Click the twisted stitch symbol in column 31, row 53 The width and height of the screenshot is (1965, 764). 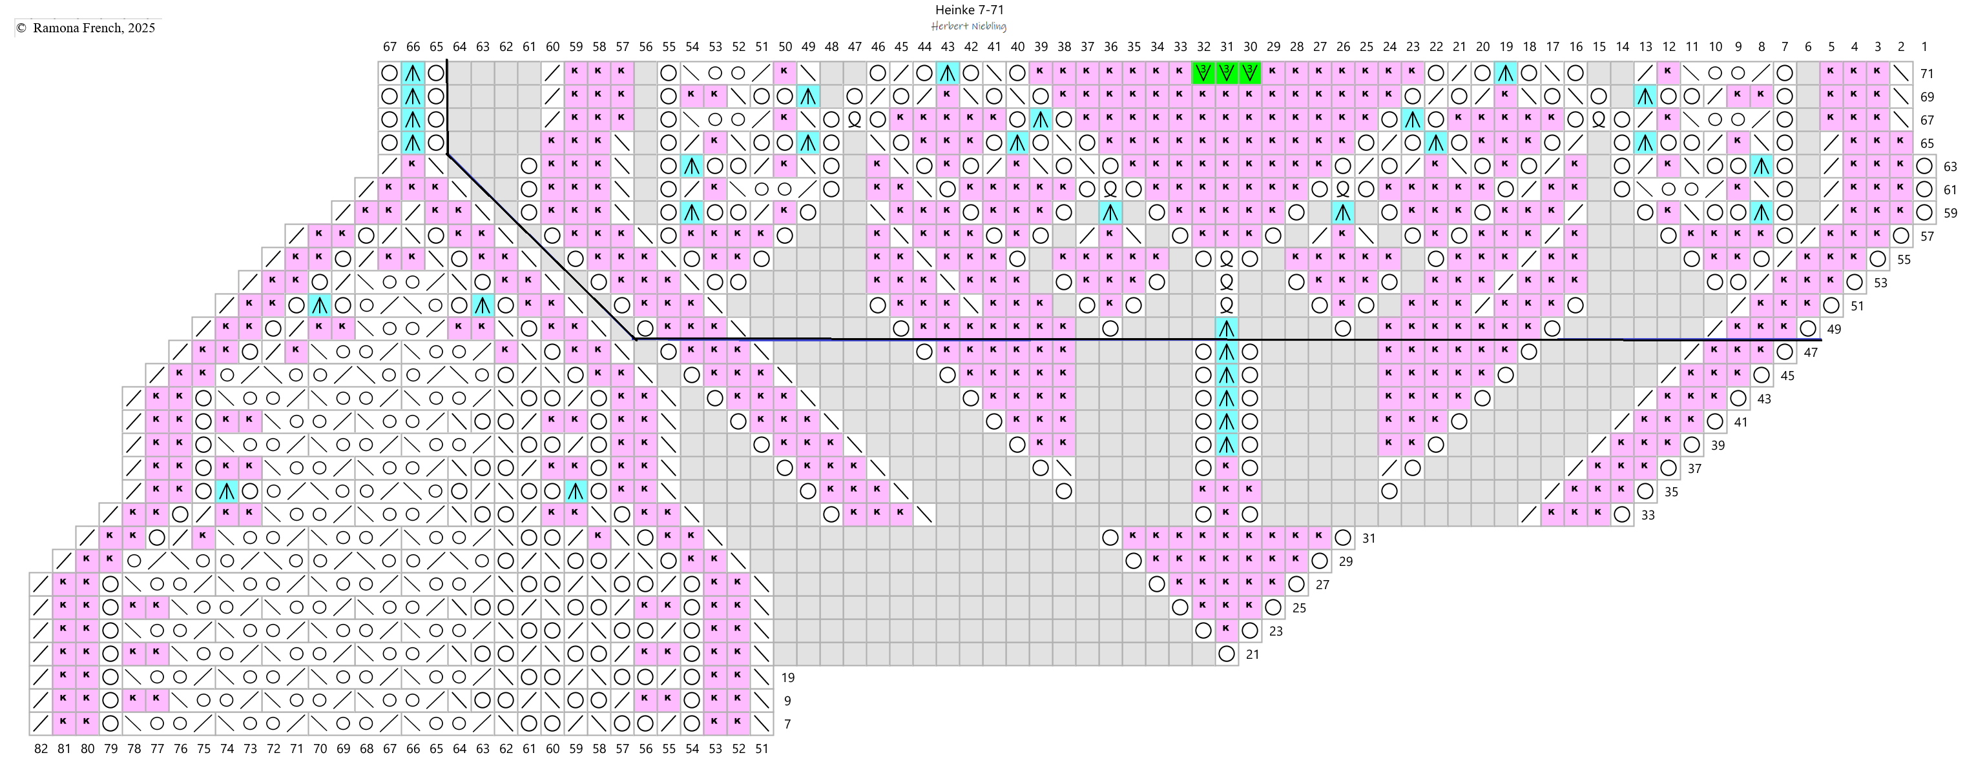1226,283
